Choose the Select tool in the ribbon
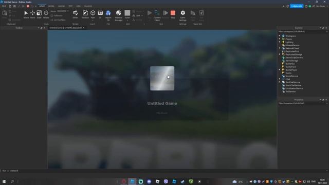This screenshot has width=329, height=185. [x=26, y=14]
